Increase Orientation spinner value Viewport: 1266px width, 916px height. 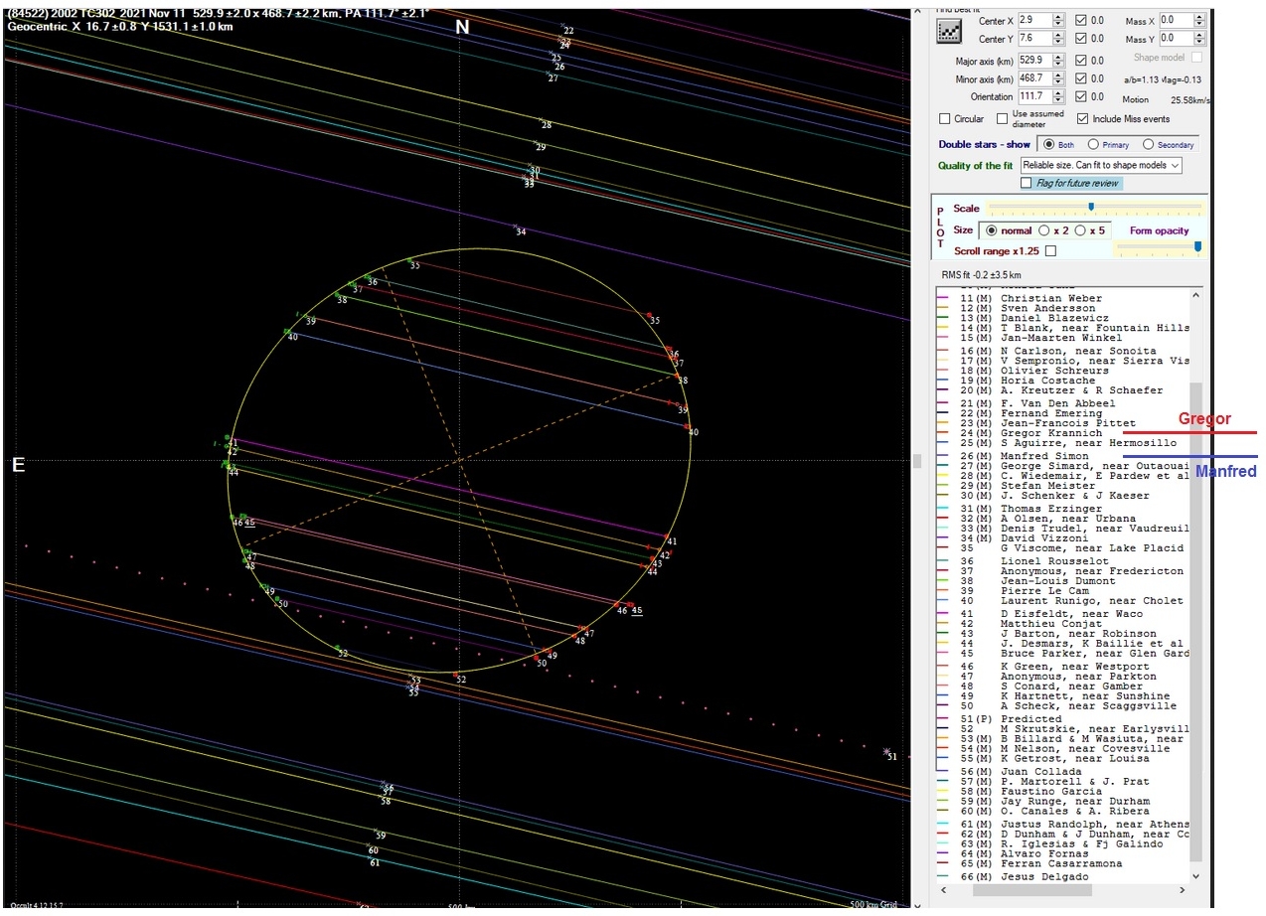[1058, 92]
